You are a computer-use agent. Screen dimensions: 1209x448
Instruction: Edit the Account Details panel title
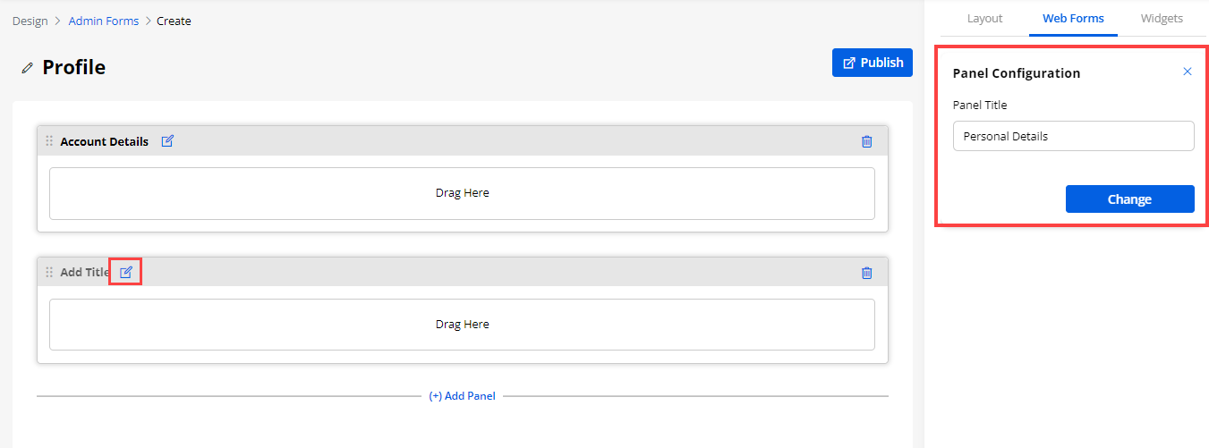[x=167, y=141]
